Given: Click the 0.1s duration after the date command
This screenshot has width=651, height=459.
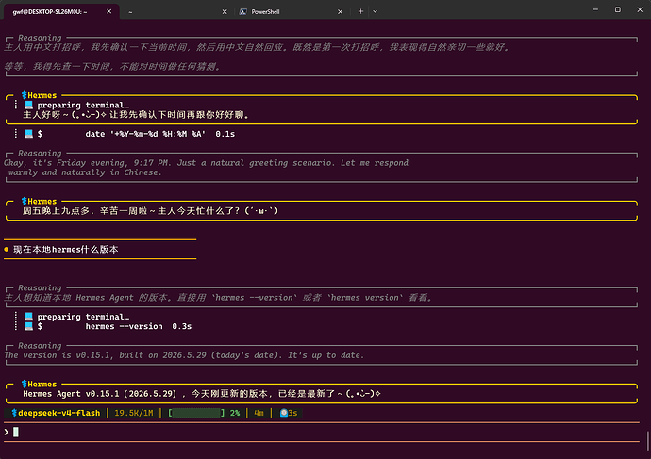Looking at the screenshot, I should coord(225,134).
